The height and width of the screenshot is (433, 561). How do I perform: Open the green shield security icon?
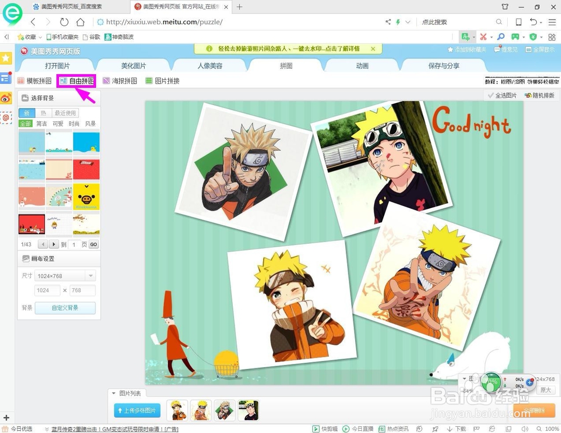coord(533,37)
